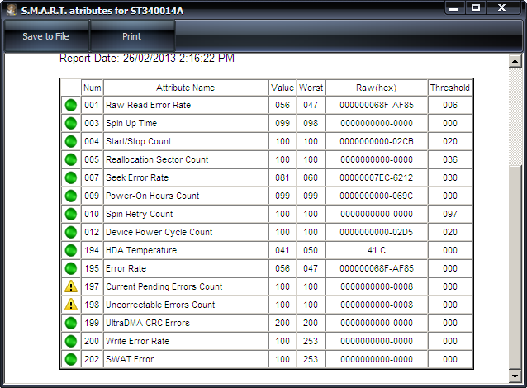Click the application icon in the title bar
The image size is (527, 388).
coord(12,10)
